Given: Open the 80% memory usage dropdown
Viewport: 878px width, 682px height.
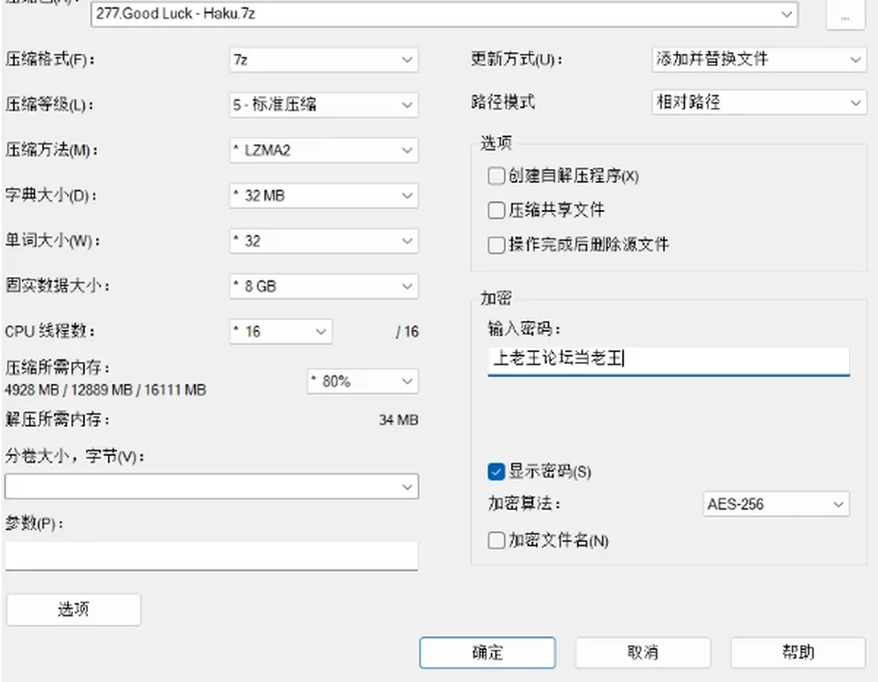Looking at the screenshot, I should point(363,381).
